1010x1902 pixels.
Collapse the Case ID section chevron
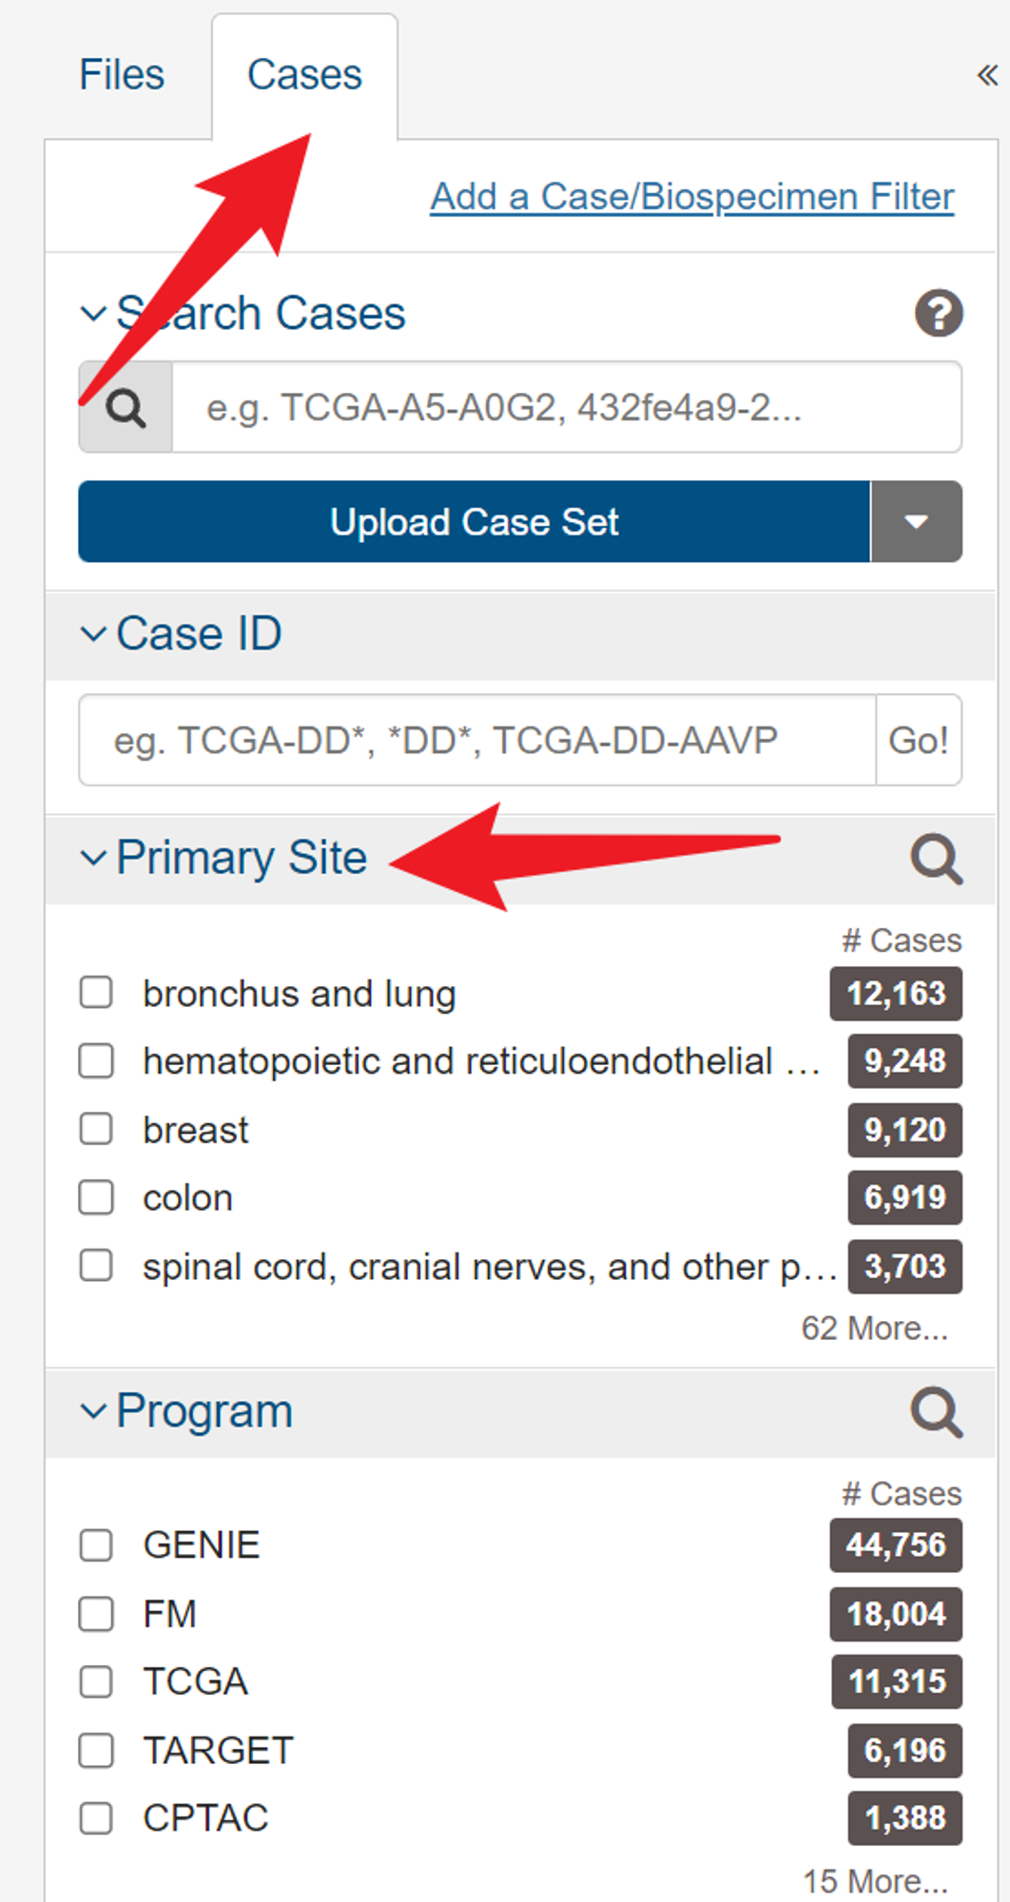coord(93,634)
